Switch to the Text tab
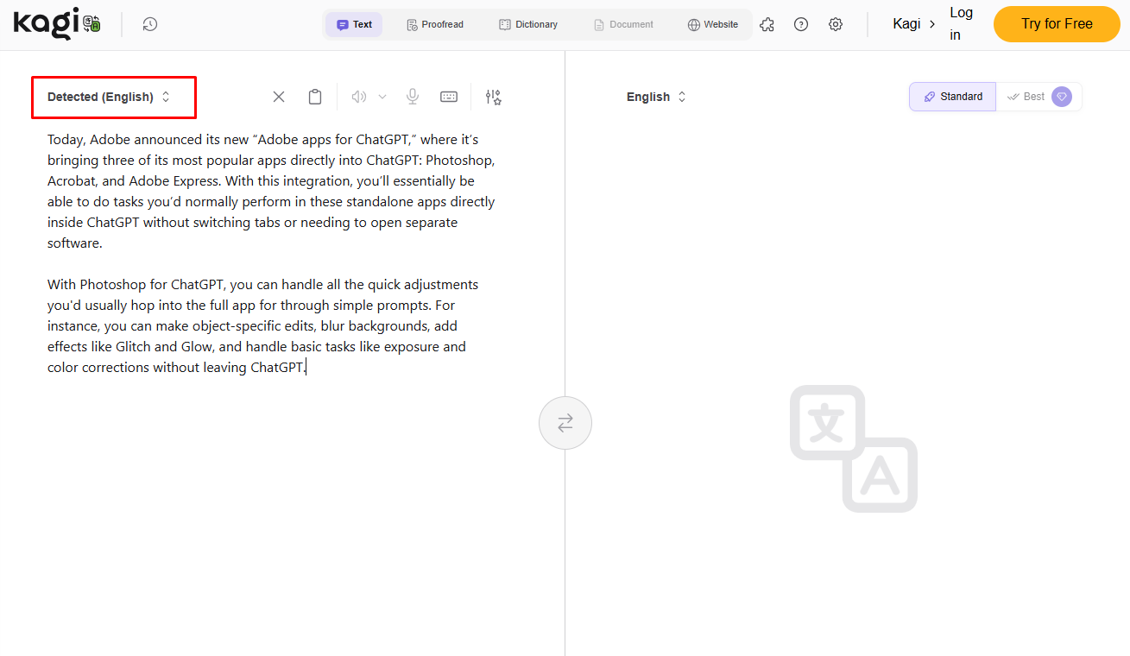Viewport: 1130px width, 656px height. click(x=354, y=24)
